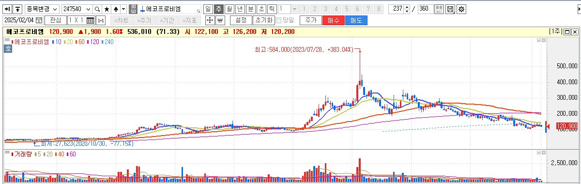Click the =지표 tab button
Image resolution: width=581 pixels, height=184 pixels.
(x=189, y=20)
